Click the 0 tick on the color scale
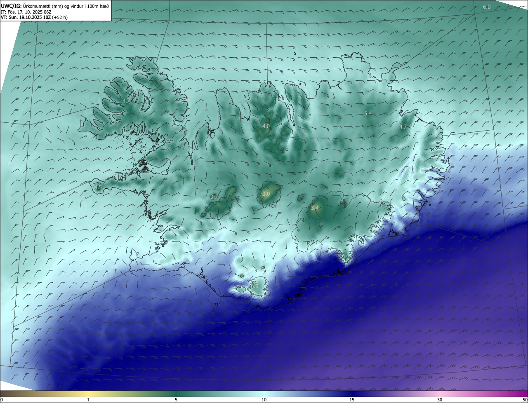528x403 pixels. 2,400
